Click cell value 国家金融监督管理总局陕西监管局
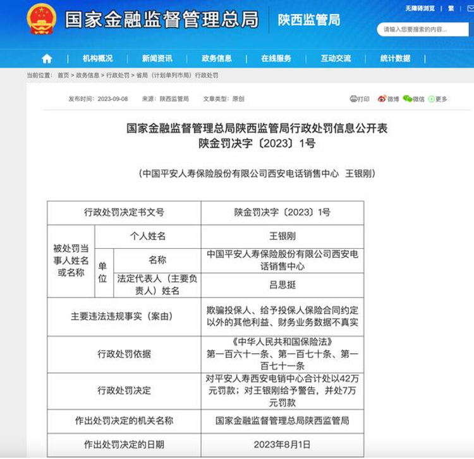This screenshot has height=459, width=474. (x=282, y=421)
